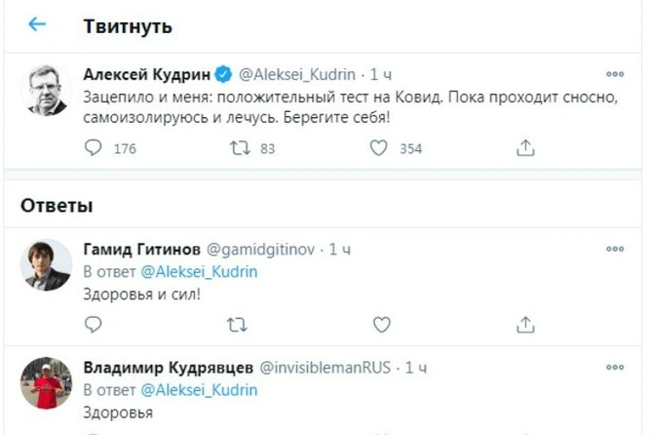Like Гамид Гитинов's reply

tap(382, 324)
